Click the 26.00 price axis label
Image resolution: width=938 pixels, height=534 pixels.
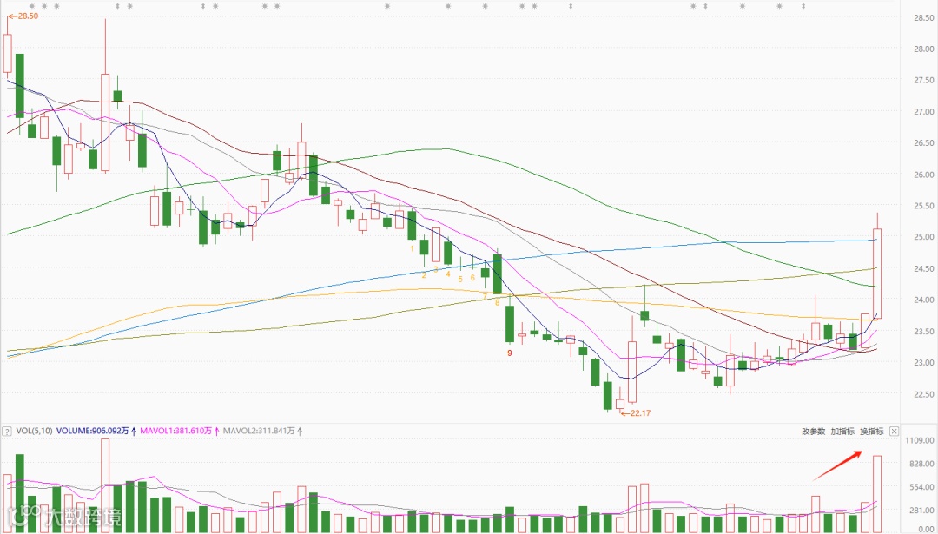923,175
